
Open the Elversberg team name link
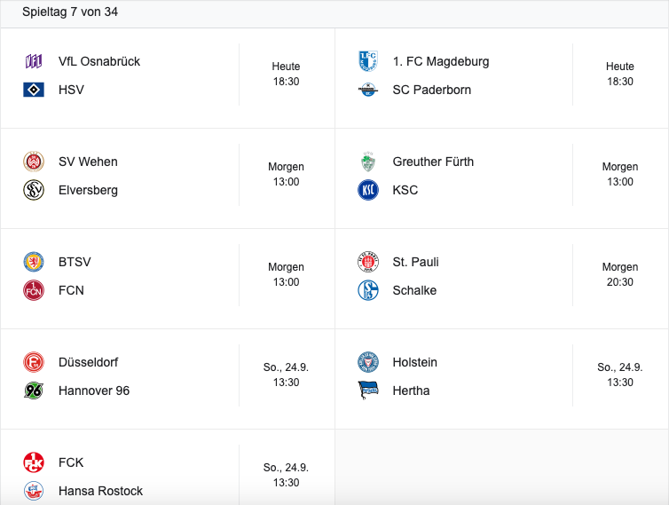tap(88, 190)
